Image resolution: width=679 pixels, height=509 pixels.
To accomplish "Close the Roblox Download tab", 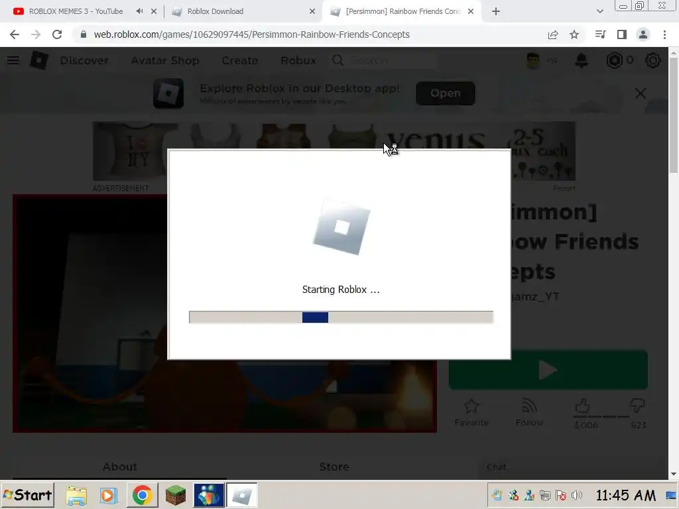I will click(x=312, y=11).
